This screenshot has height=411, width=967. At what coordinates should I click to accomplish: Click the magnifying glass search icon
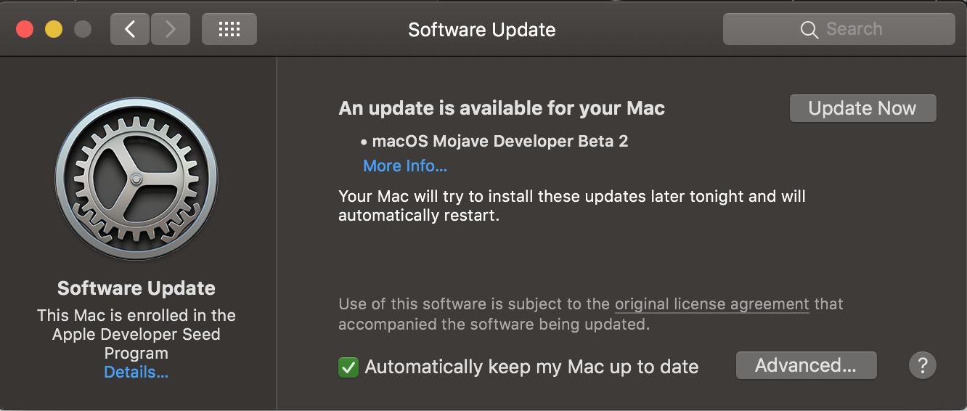(x=809, y=30)
